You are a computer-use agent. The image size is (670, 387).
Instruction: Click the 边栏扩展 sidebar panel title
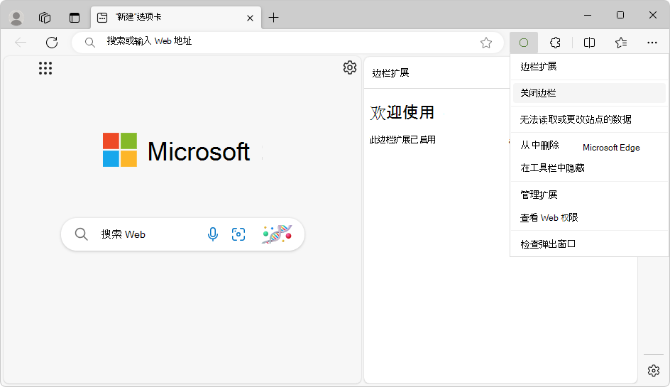(390, 73)
